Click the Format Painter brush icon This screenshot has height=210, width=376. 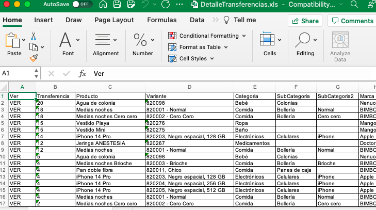(x=34, y=58)
